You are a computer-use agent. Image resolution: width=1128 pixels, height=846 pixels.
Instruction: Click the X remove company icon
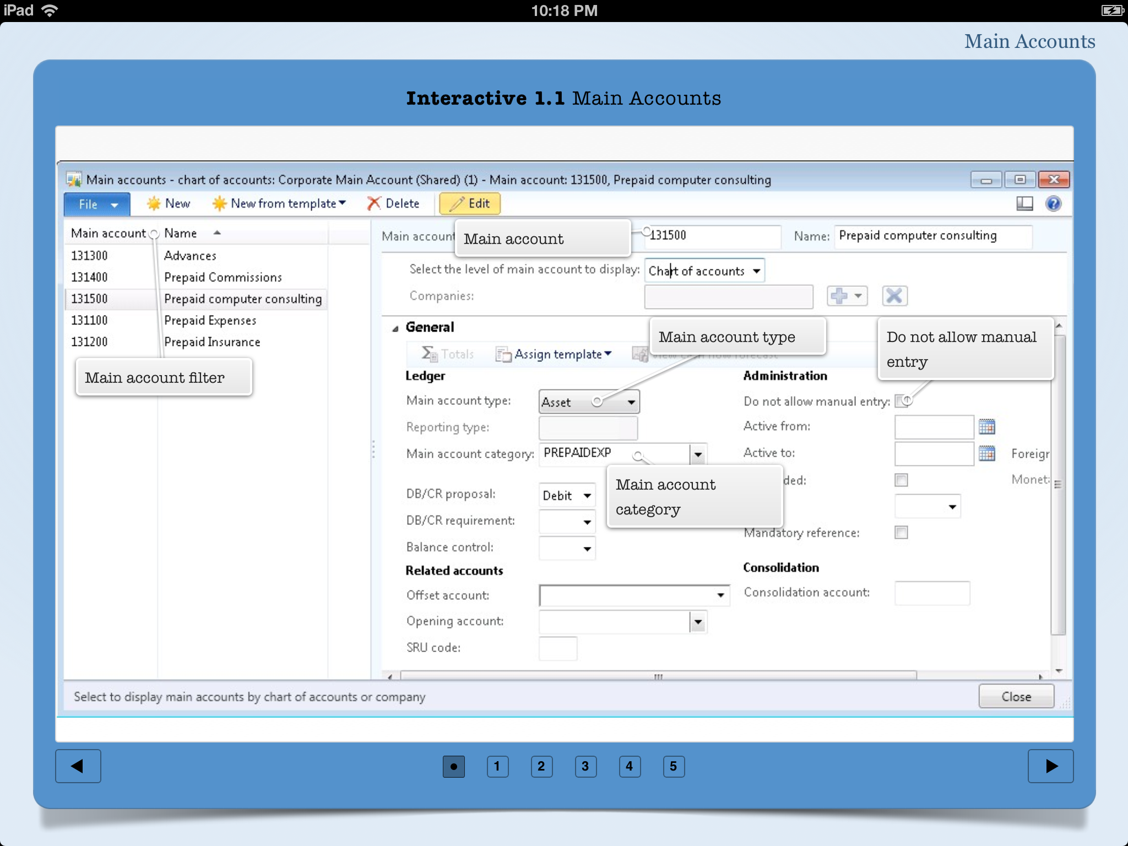pos(894,296)
